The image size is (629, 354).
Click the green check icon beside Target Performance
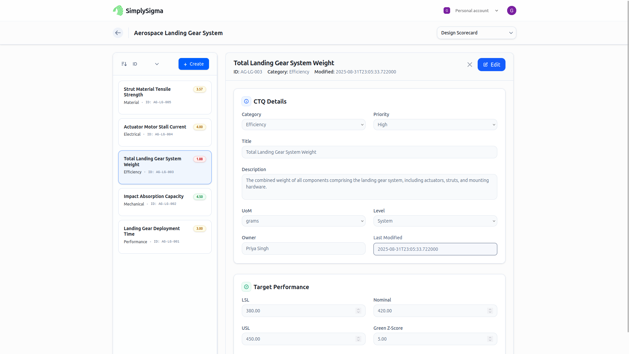pos(246,287)
